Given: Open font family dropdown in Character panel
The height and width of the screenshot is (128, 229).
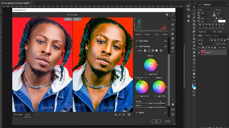Looking at the screenshot, I should coord(205,10).
